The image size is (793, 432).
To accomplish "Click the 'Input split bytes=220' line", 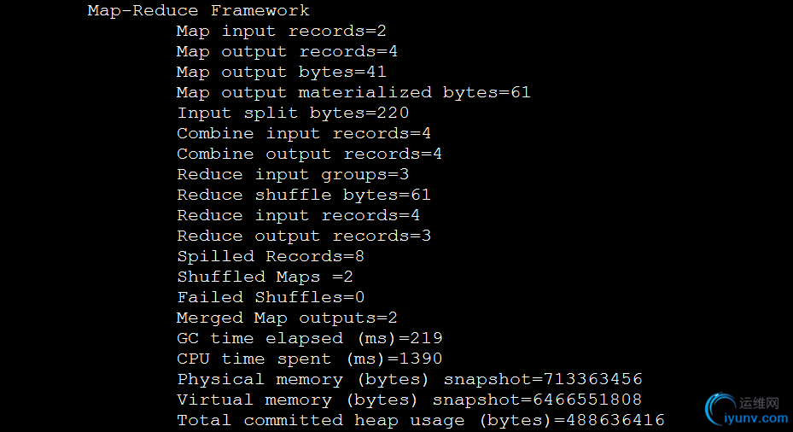I will coord(293,114).
